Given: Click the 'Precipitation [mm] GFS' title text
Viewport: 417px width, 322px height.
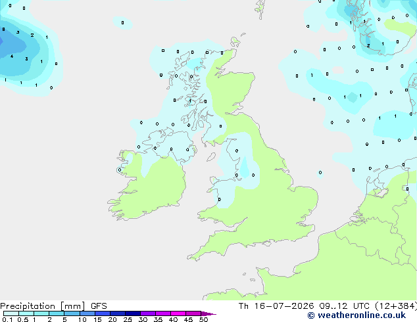Looking at the screenshot, I should (x=53, y=306).
